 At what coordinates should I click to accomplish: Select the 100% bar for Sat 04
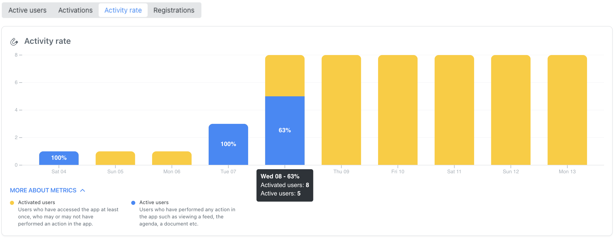59,158
